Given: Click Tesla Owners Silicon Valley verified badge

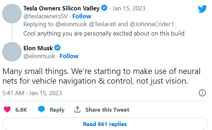Looking at the screenshot, I should (104, 8).
